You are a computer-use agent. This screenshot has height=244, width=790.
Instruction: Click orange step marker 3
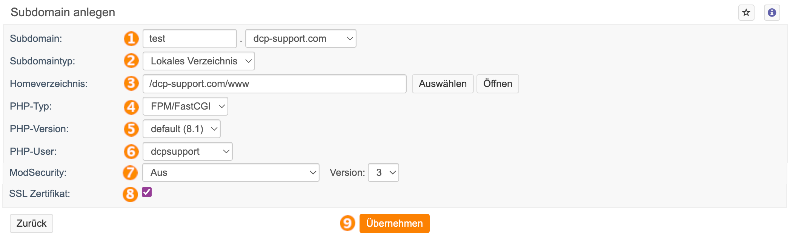pos(131,84)
